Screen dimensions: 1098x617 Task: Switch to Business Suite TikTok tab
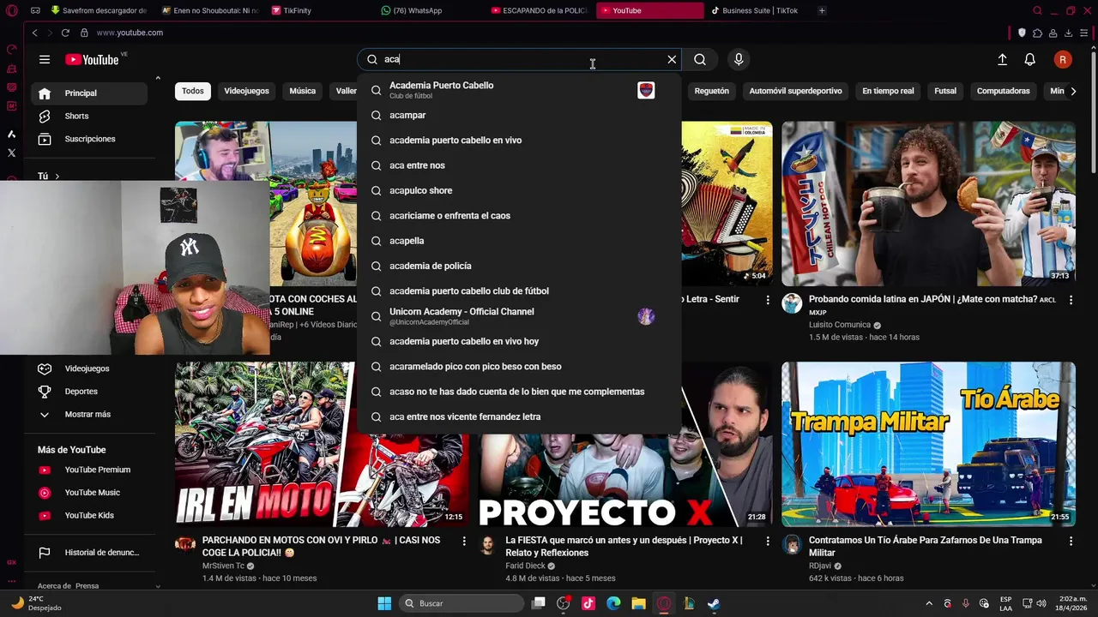coord(758,11)
